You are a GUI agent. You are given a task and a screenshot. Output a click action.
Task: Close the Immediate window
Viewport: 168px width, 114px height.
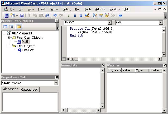[x=103, y=65]
